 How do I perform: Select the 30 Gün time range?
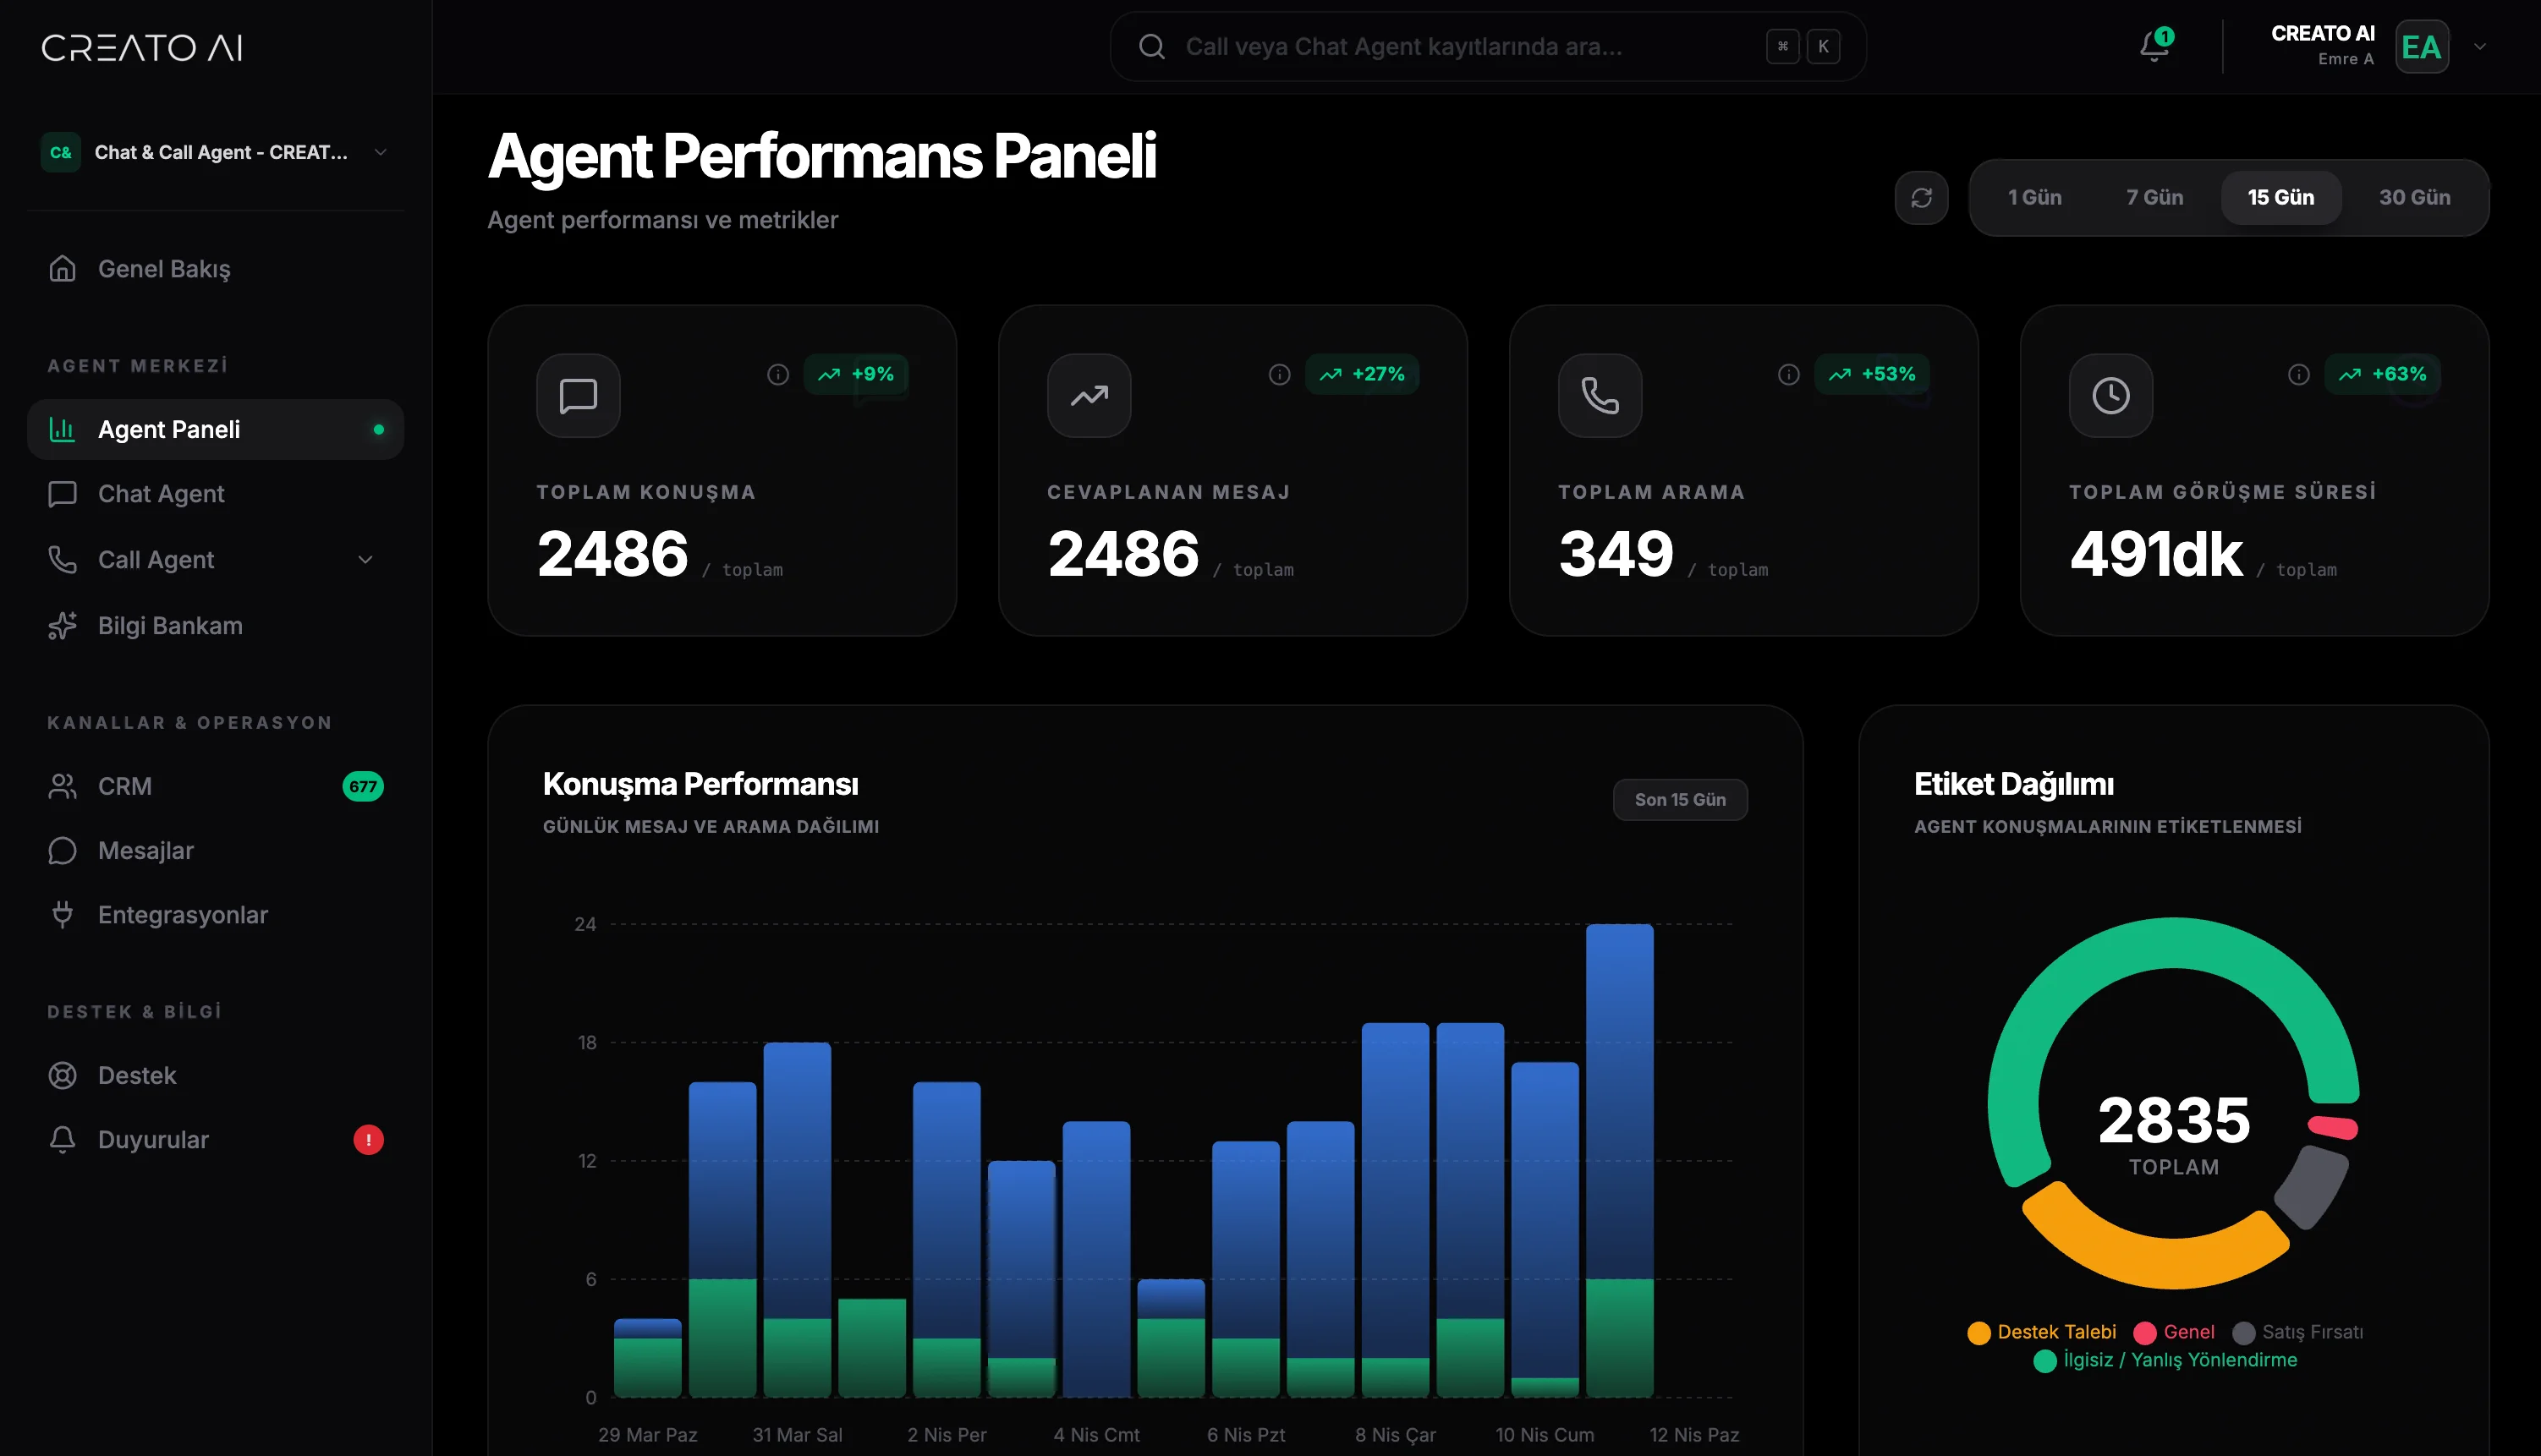click(x=2413, y=197)
